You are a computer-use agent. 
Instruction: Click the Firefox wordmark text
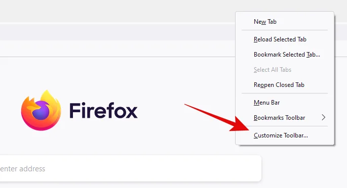click(103, 110)
